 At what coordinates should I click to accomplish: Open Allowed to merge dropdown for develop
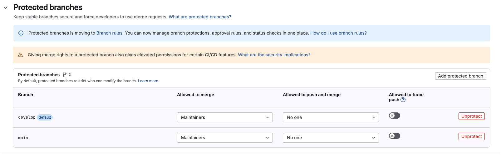(x=225, y=117)
